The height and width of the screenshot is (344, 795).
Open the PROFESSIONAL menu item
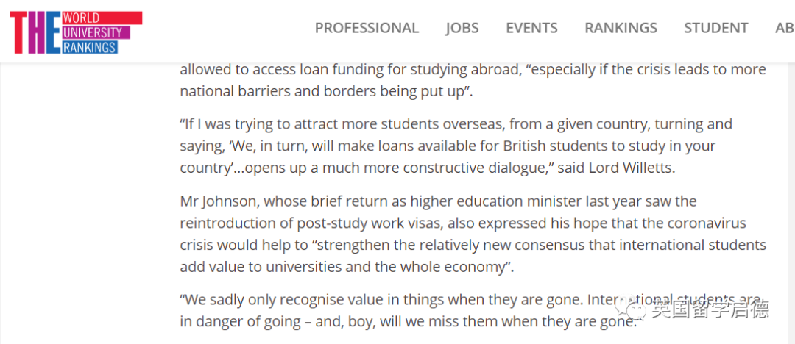coord(367,28)
